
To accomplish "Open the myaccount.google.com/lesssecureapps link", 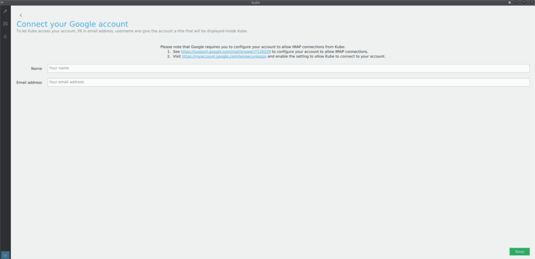I will [224, 57].
